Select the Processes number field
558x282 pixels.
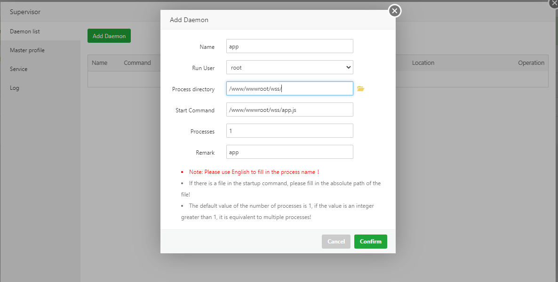click(289, 131)
